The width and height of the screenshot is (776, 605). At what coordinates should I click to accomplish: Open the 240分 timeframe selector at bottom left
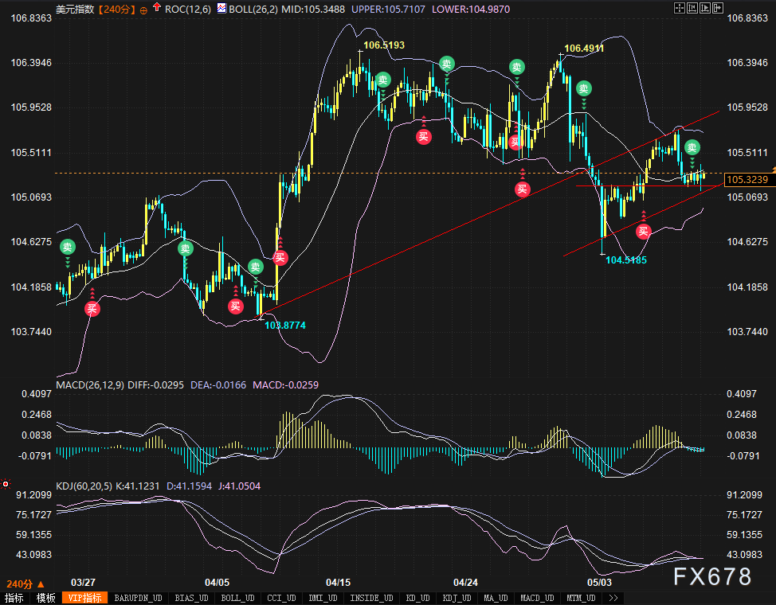[x=22, y=583]
